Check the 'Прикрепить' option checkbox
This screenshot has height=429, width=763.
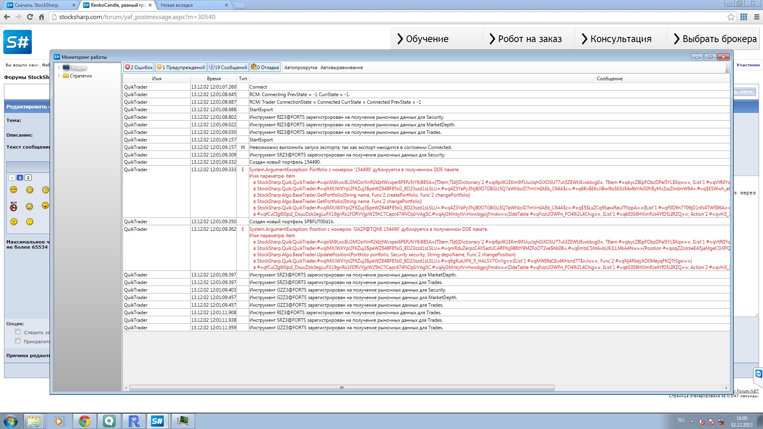tap(17, 341)
